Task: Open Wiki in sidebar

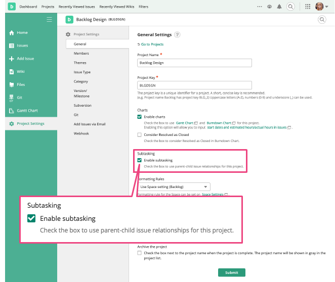Action: click(31, 72)
